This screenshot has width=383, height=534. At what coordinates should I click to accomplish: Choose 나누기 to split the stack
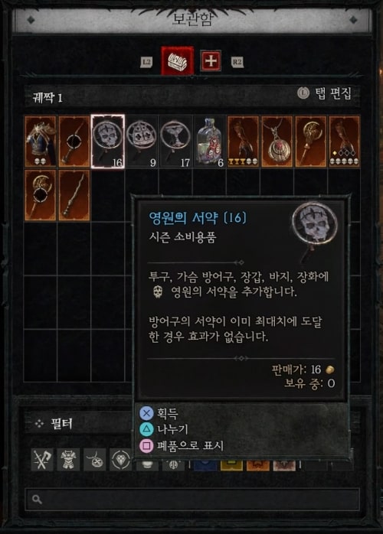[x=164, y=430]
